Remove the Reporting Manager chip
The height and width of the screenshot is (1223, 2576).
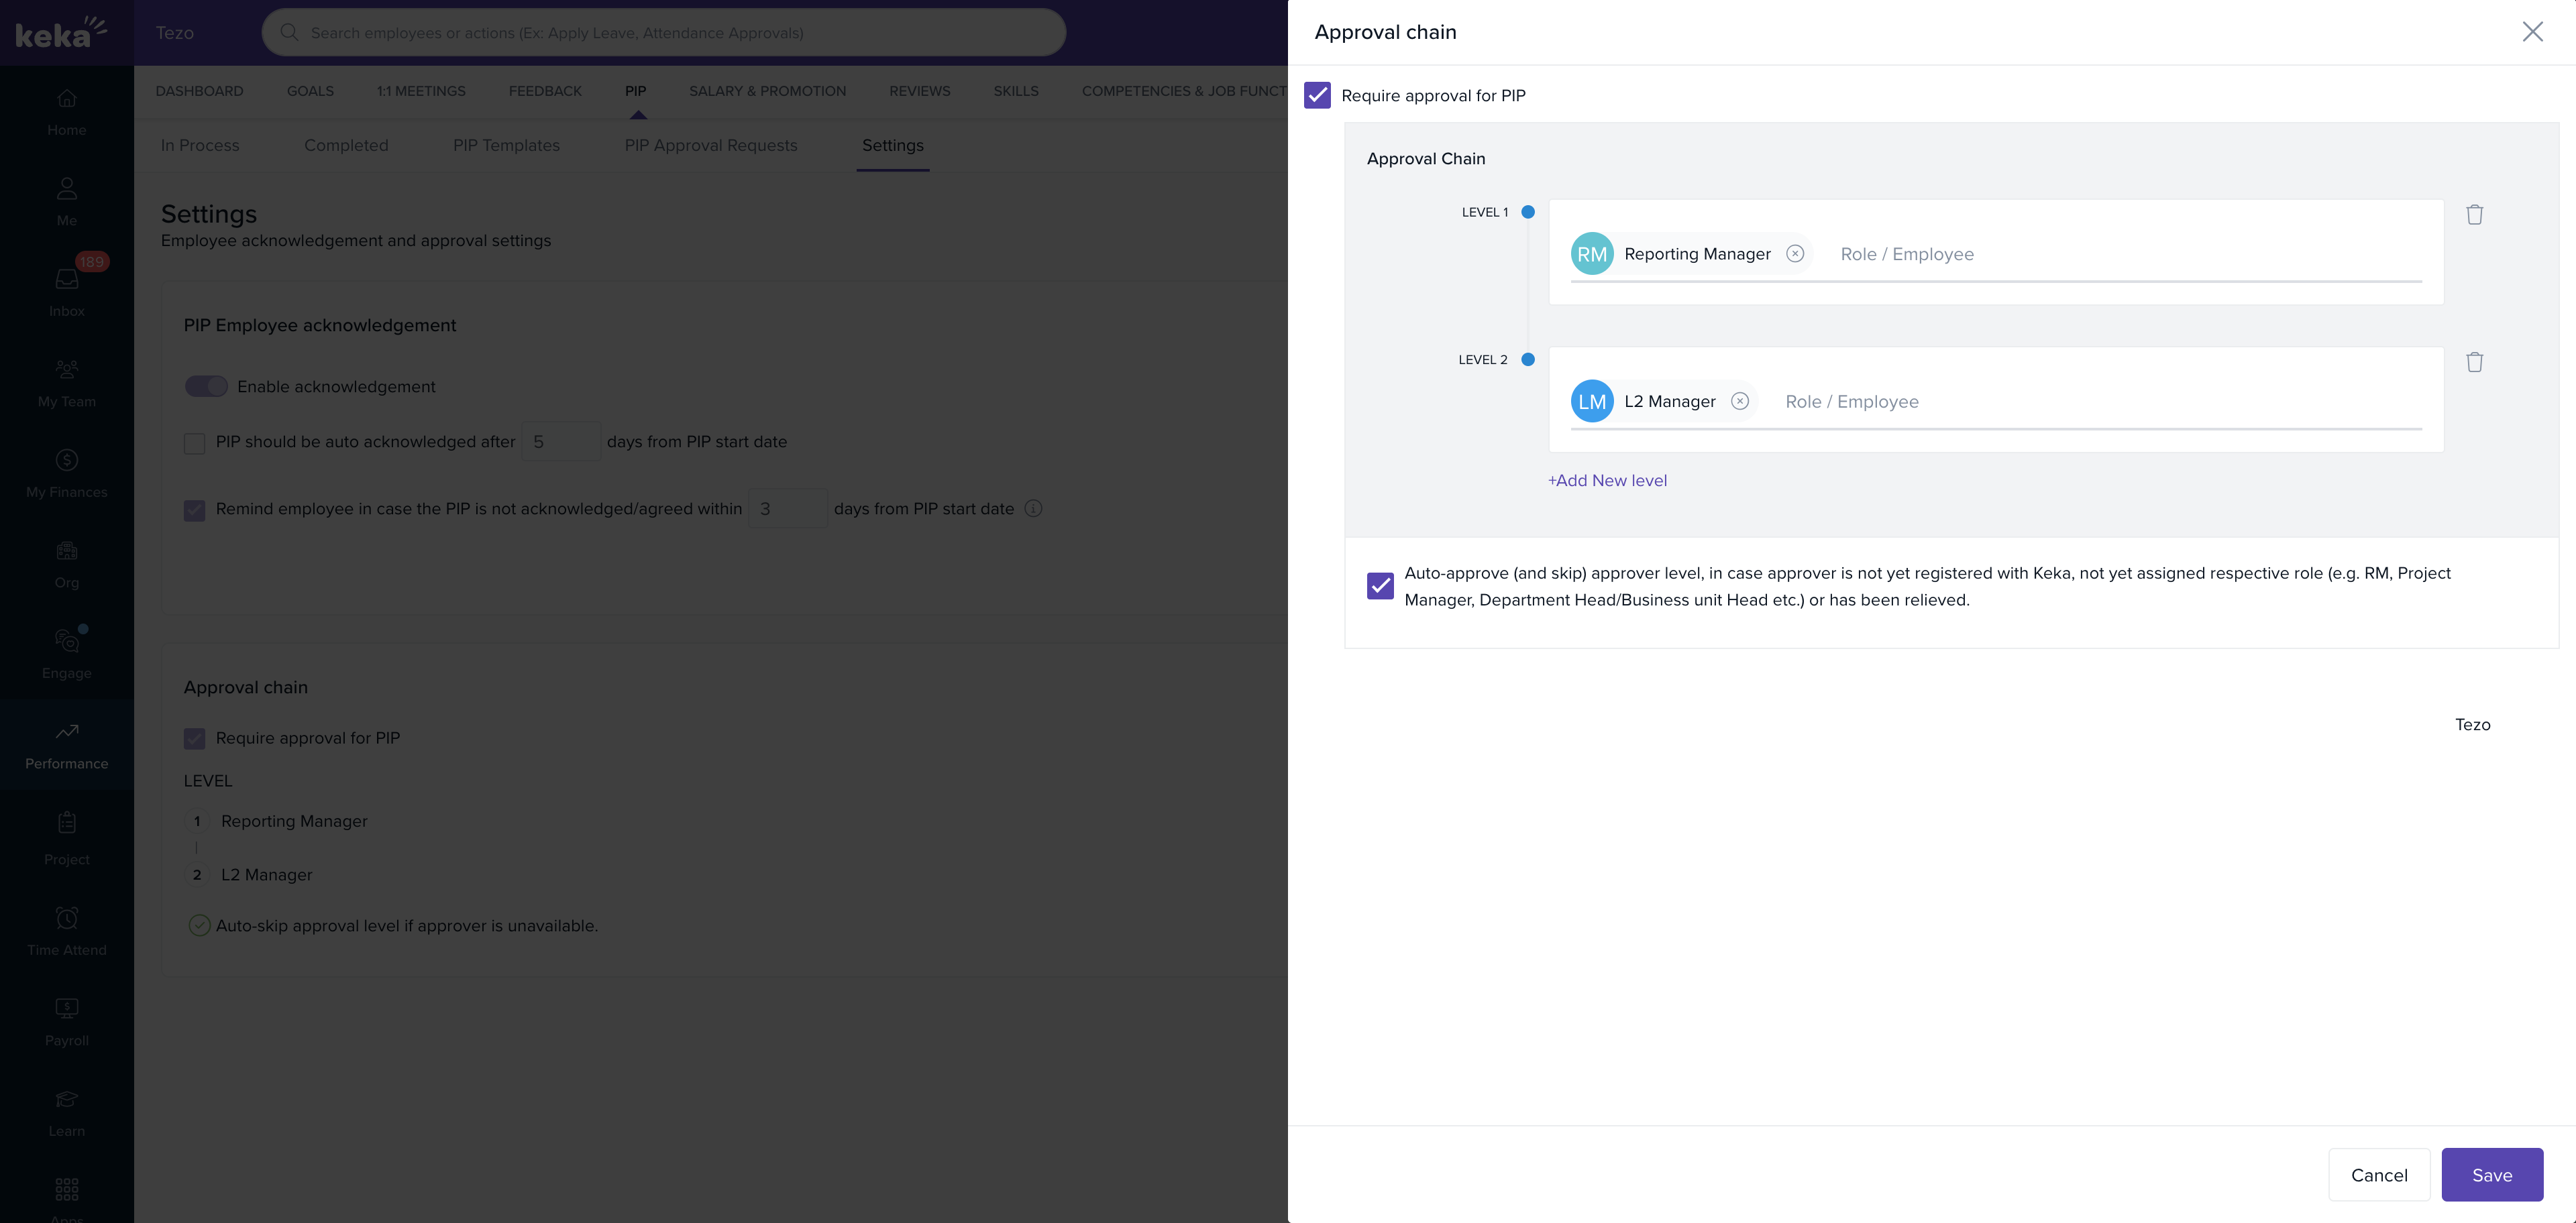click(1795, 254)
